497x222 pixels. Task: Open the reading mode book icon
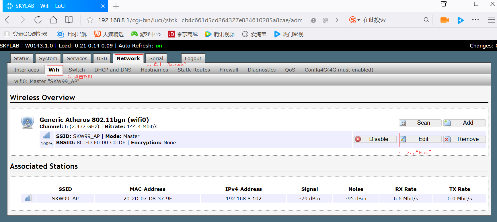click(69, 20)
